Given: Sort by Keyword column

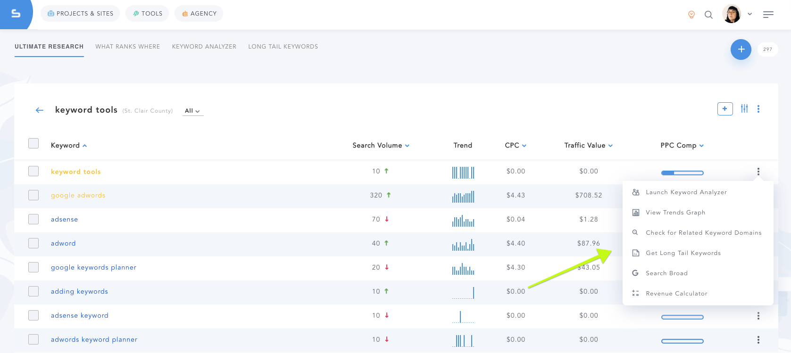Looking at the screenshot, I should pos(69,145).
